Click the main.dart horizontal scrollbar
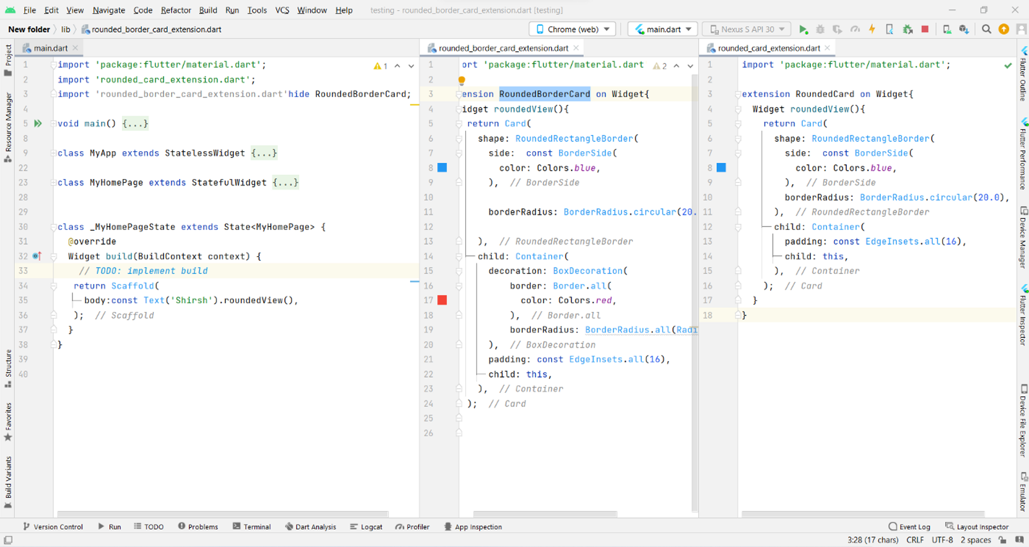1029x547 pixels. click(x=223, y=514)
